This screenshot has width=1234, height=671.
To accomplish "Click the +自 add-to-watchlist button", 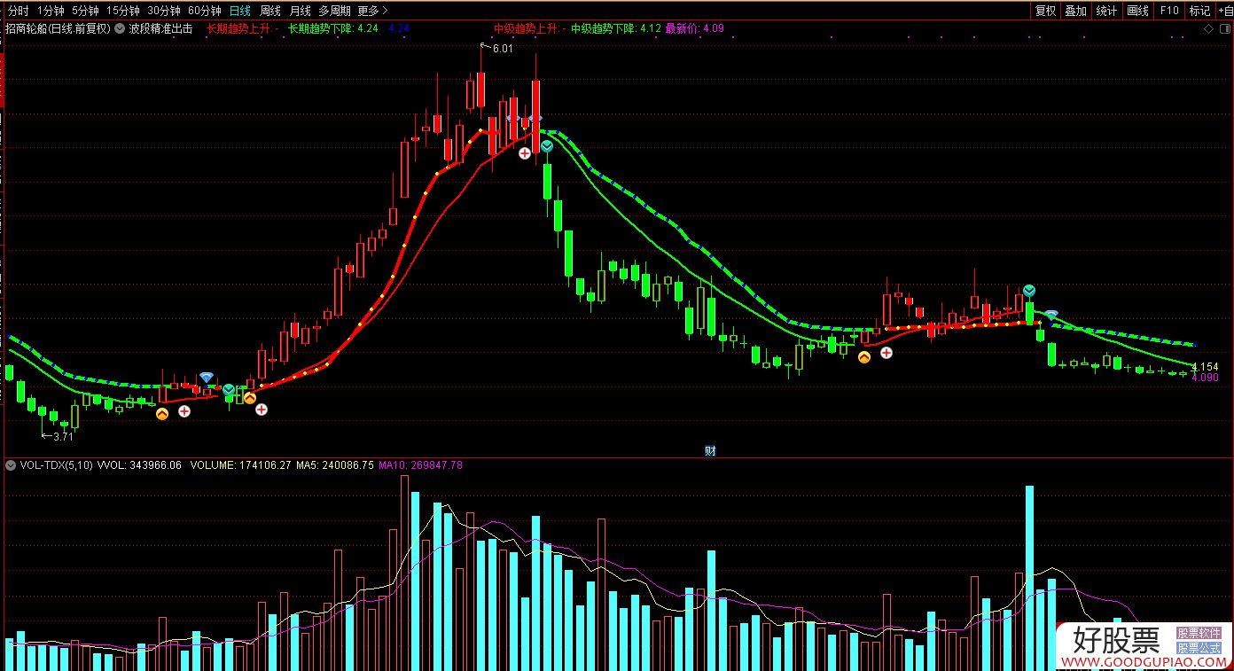I will [1224, 11].
